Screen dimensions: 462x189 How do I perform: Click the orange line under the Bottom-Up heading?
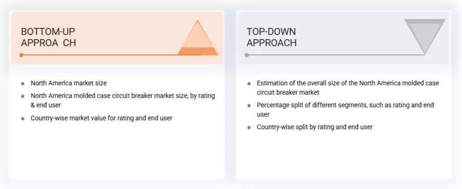click(103, 55)
